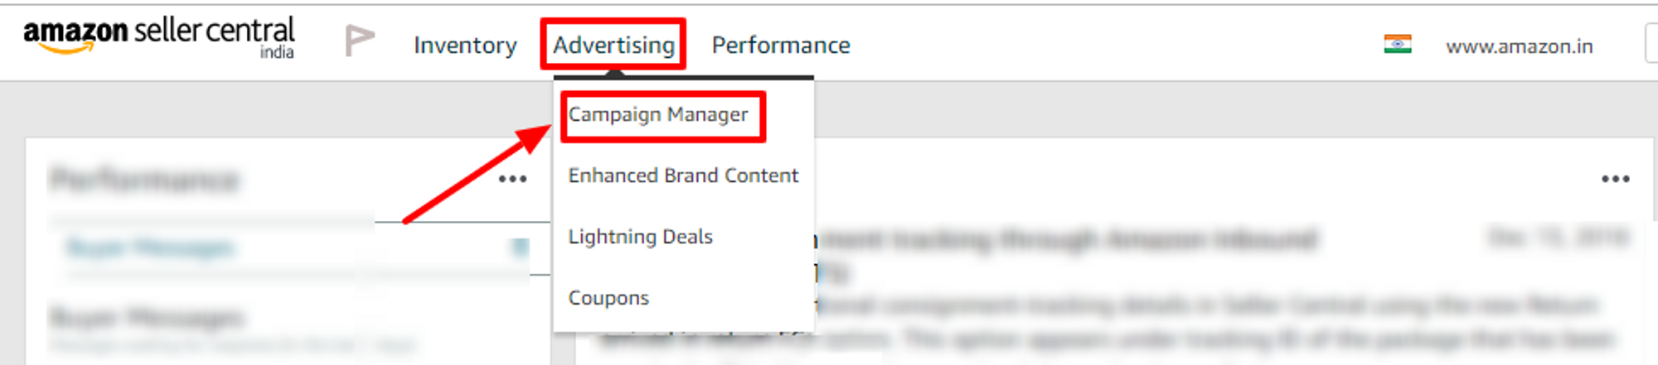The height and width of the screenshot is (365, 1658).
Task: Click the search box at the right edge
Action: pyautogui.click(x=1651, y=43)
